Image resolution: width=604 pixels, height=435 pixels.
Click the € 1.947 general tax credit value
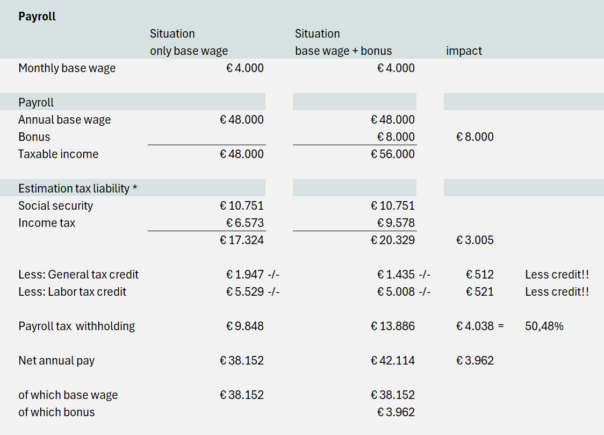[245, 275]
